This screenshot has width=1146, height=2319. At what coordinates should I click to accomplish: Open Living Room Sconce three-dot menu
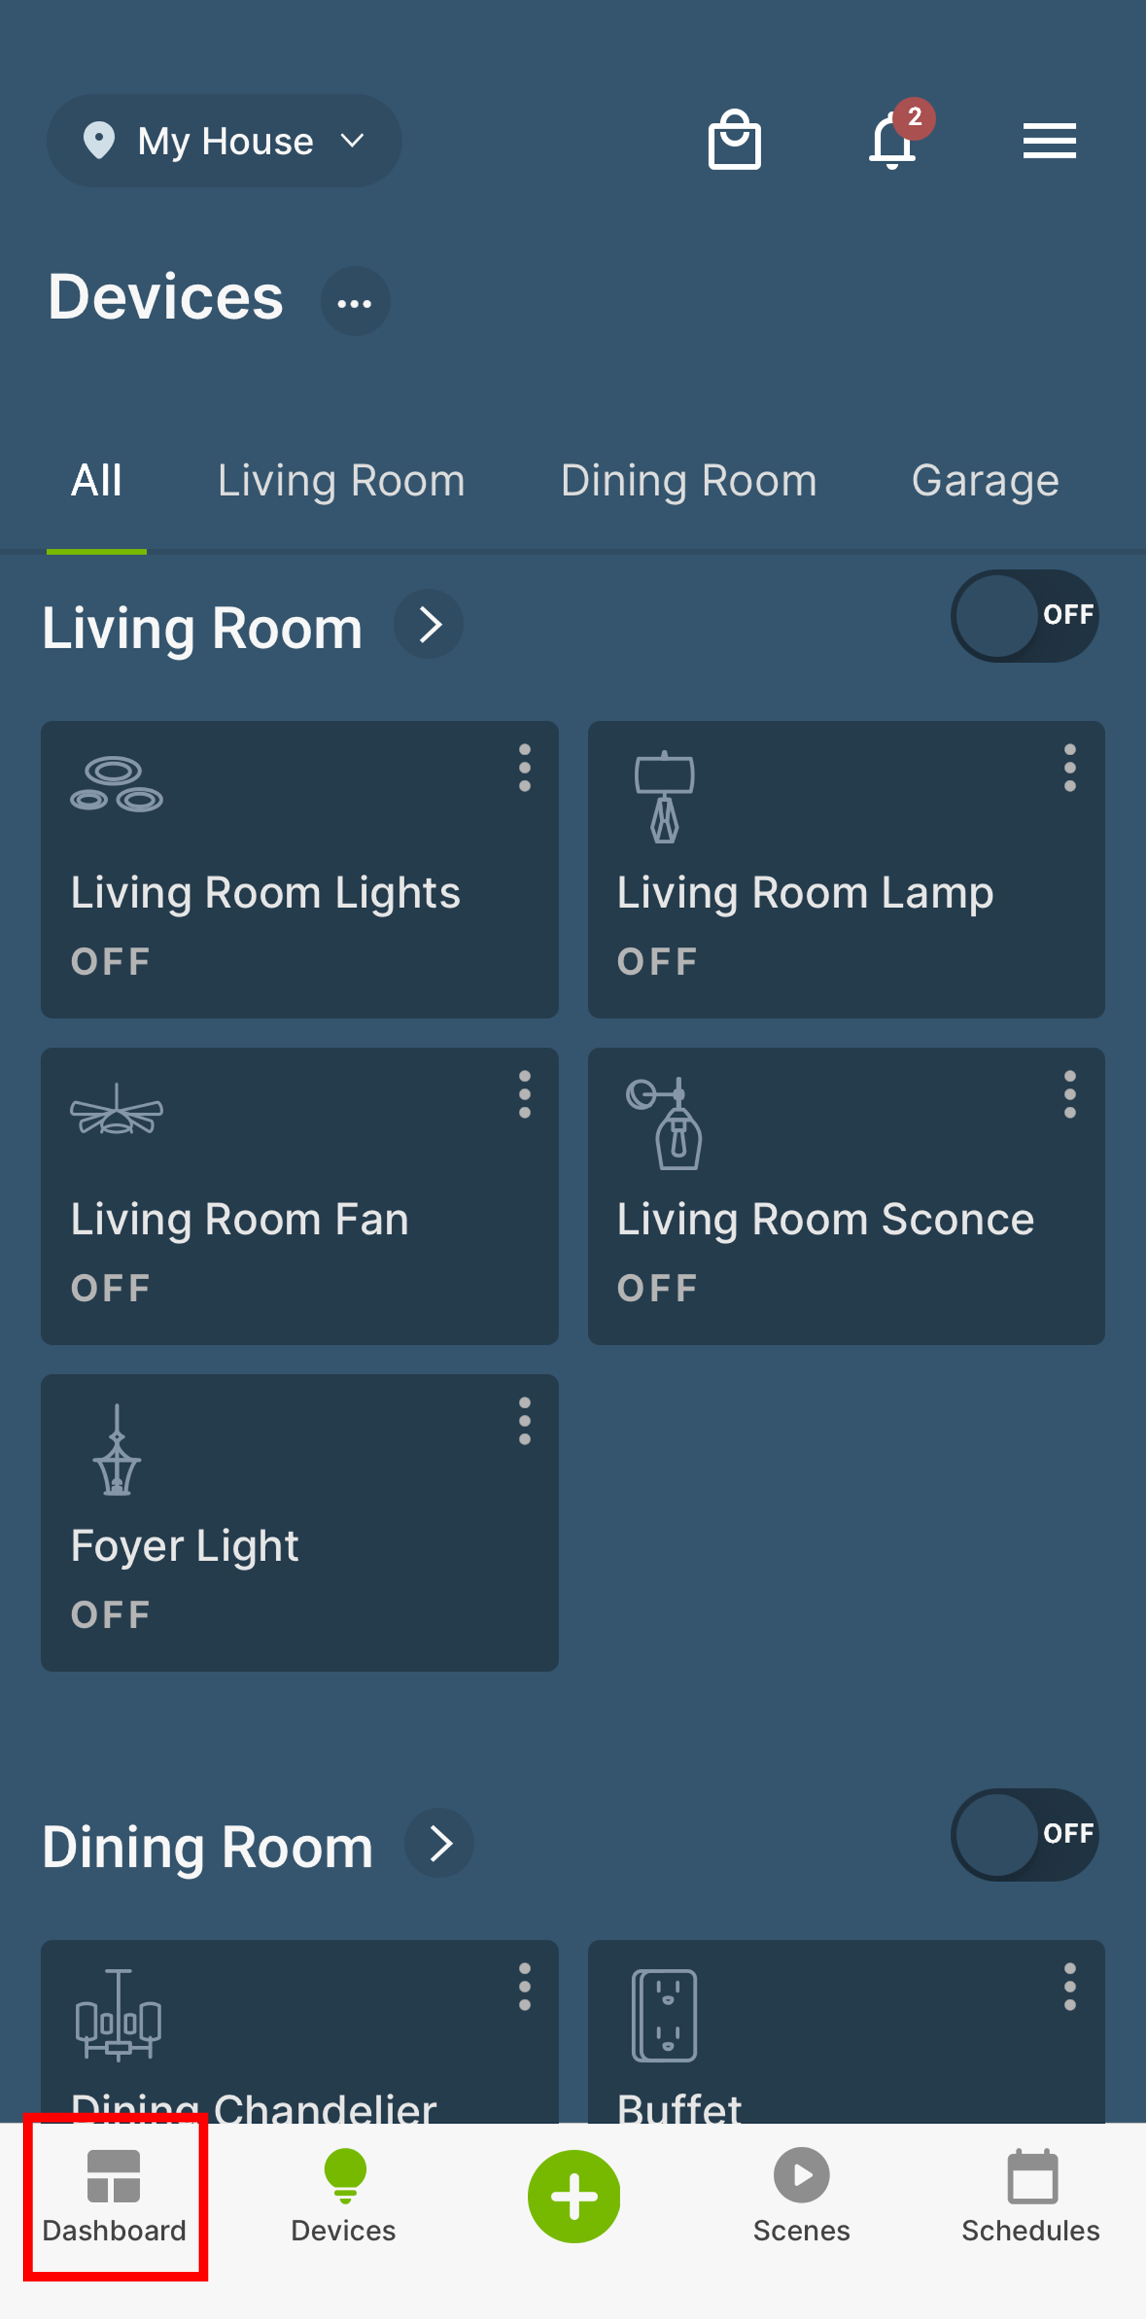(x=1070, y=1094)
